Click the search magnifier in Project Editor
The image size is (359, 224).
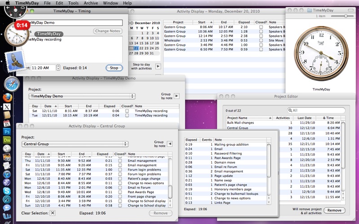point(290,110)
